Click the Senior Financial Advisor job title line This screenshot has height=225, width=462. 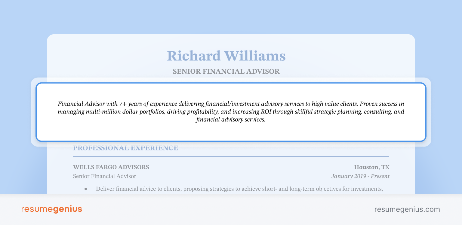tap(104, 176)
